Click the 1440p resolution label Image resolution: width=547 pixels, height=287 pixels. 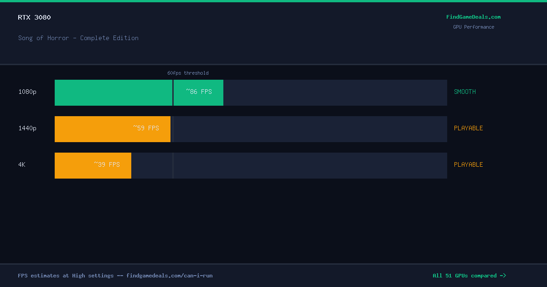[x=27, y=128]
